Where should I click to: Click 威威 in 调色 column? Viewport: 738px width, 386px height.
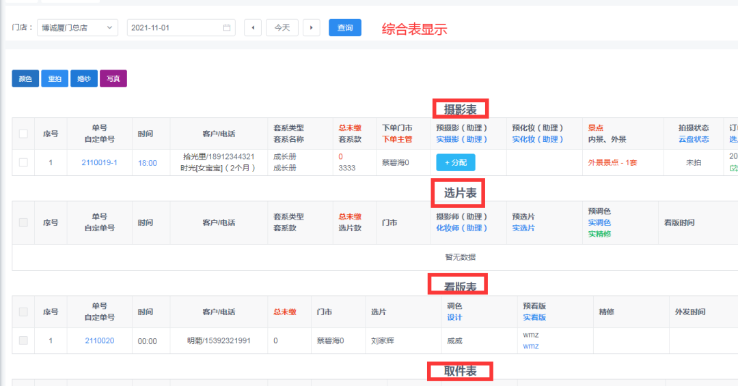(454, 340)
